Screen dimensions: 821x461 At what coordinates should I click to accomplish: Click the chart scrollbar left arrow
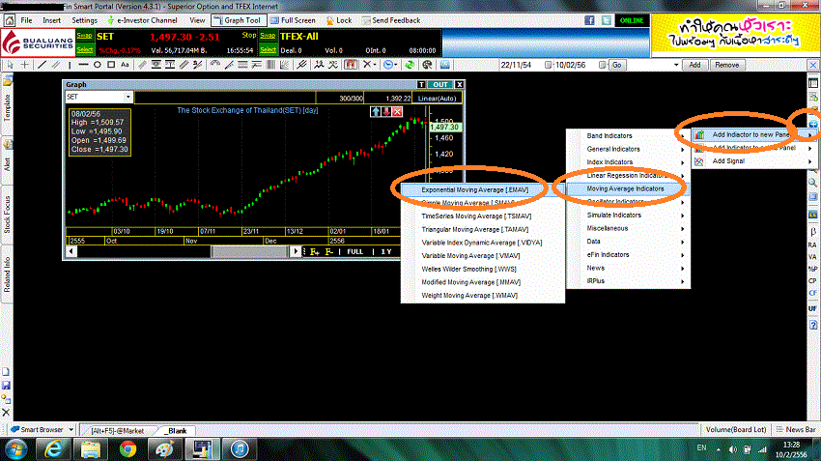pos(71,251)
